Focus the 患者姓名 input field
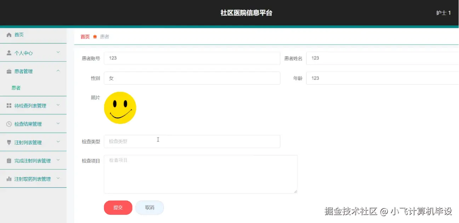Viewport: 459px width, 223px height. click(x=383, y=58)
